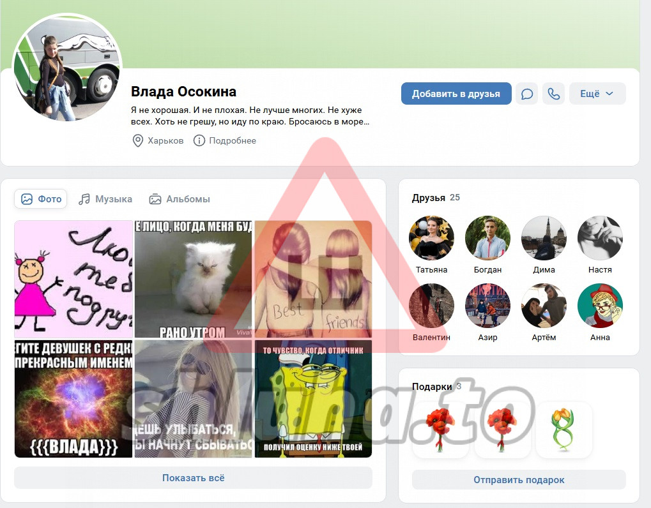The image size is (651, 508).
Task: Click Отправить подарок button
Action: pyautogui.click(x=519, y=480)
